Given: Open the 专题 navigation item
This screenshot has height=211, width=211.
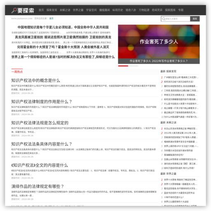Looking at the screenshot, I should pyautogui.click(x=181, y=10).
